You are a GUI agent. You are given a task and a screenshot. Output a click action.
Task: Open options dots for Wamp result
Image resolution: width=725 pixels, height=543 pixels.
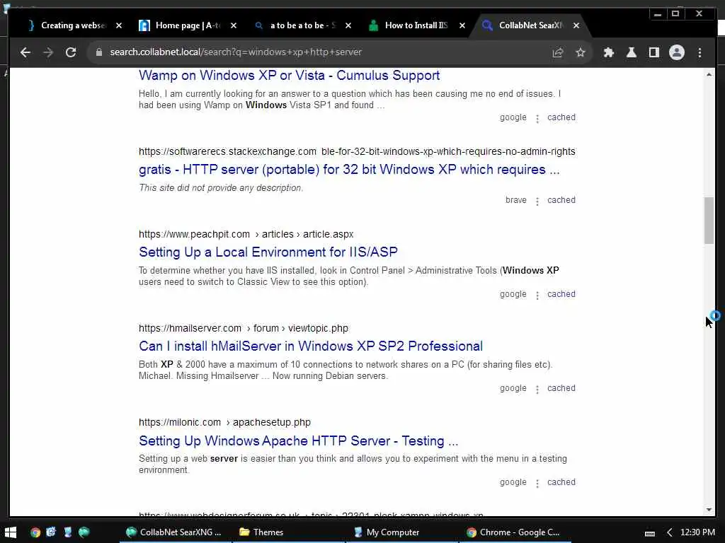[x=537, y=119]
